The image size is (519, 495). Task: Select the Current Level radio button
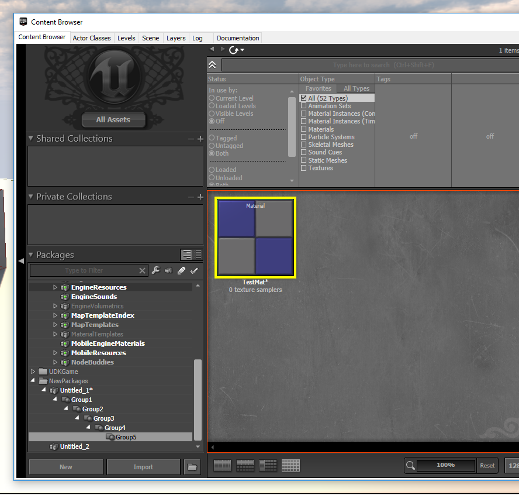pyautogui.click(x=212, y=98)
